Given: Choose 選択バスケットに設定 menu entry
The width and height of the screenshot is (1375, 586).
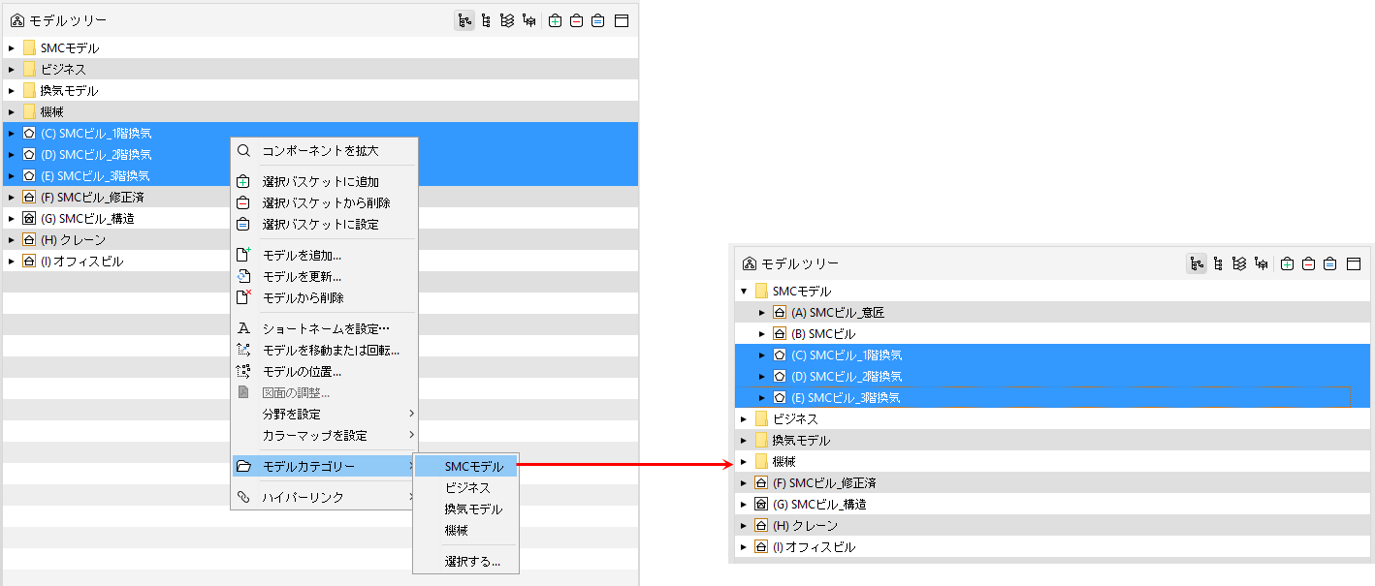Looking at the screenshot, I should pyautogui.click(x=324, y=224).
